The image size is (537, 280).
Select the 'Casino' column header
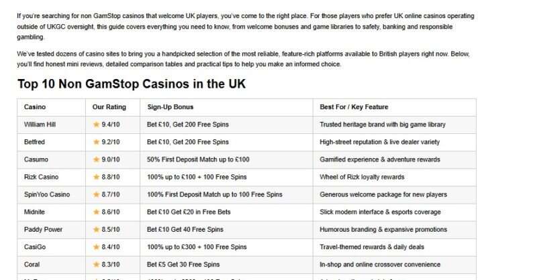point(35,107)
